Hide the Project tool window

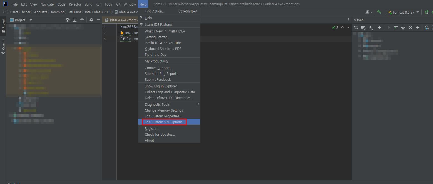pyautogui.click(x=98, y=20)
